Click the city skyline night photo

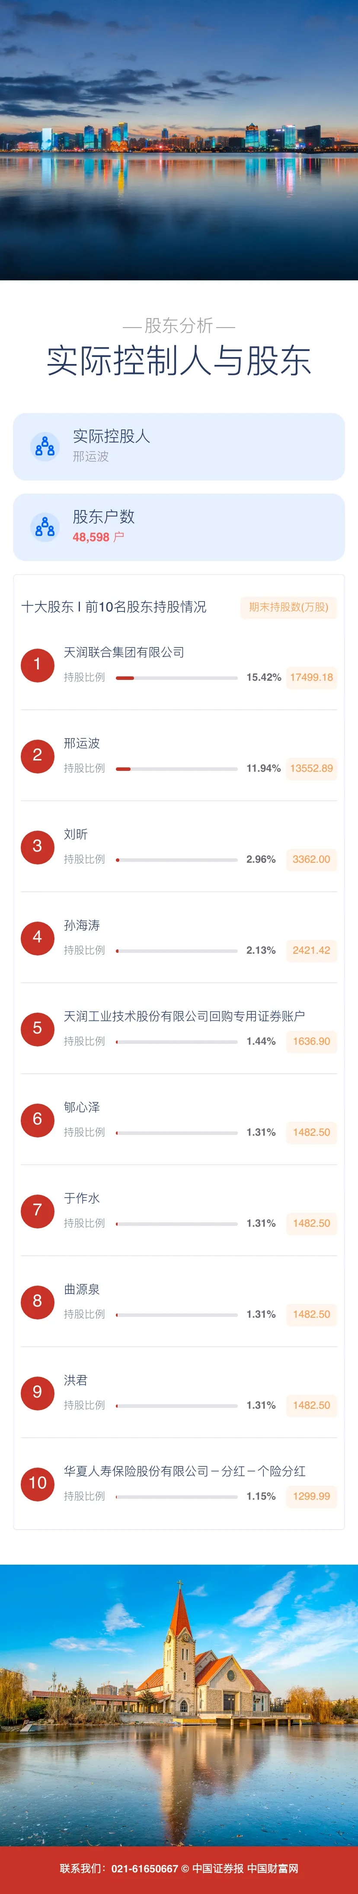click(x=179, y=140)
